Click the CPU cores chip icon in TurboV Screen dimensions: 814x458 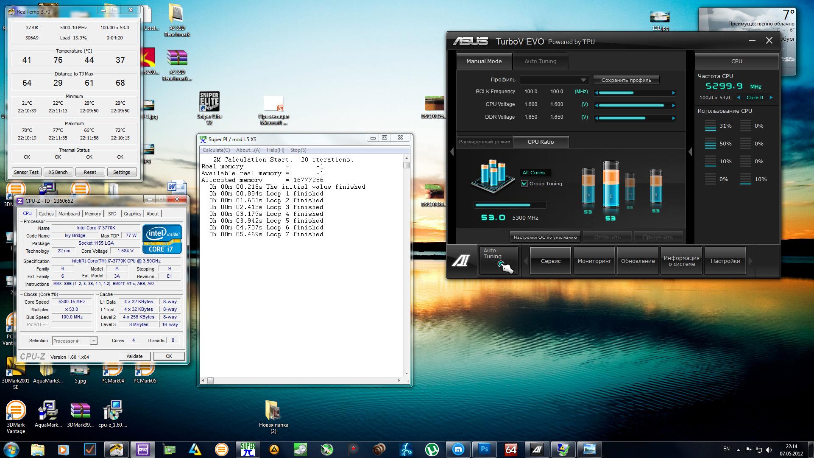click(x=492, y=177)
